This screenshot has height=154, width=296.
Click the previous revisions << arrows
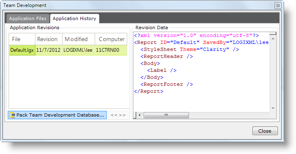114,115
